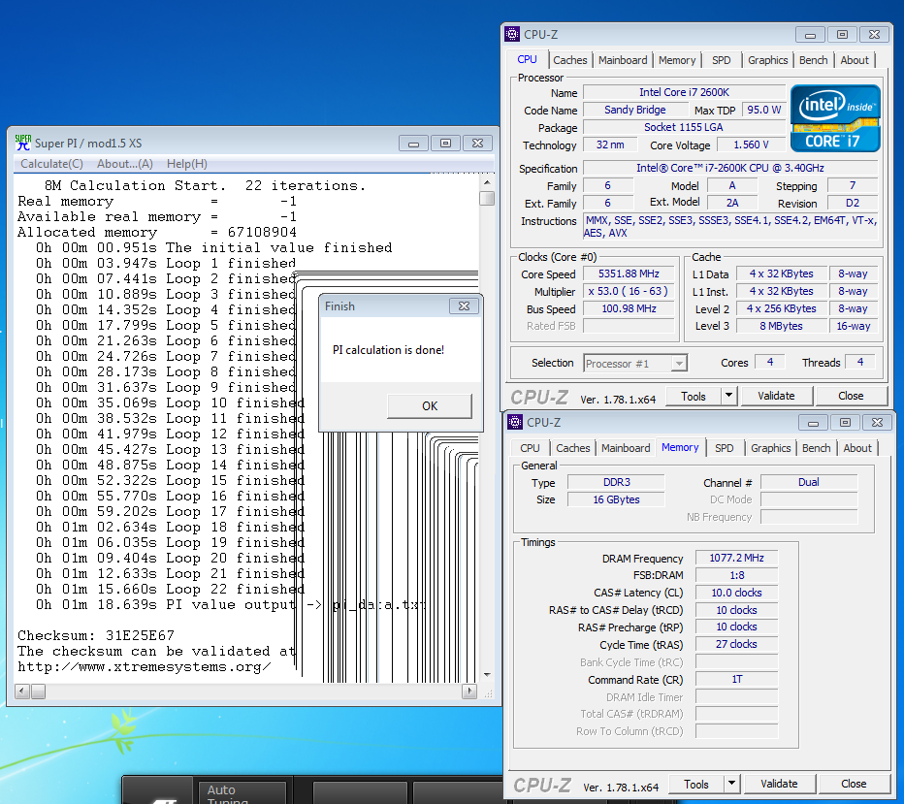Screen dimensions: 904x804
Task: Click the DRAM Frequency value 1077.2 MHz
Action: (736, 558)
